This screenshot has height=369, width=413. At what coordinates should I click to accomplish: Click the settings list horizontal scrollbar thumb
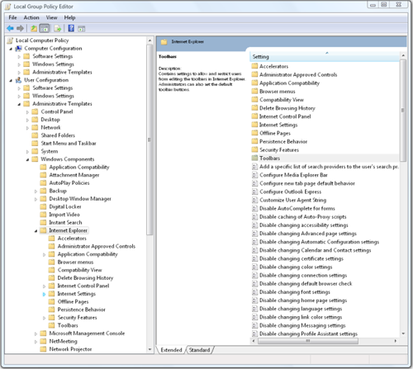(x=308, y=341)
